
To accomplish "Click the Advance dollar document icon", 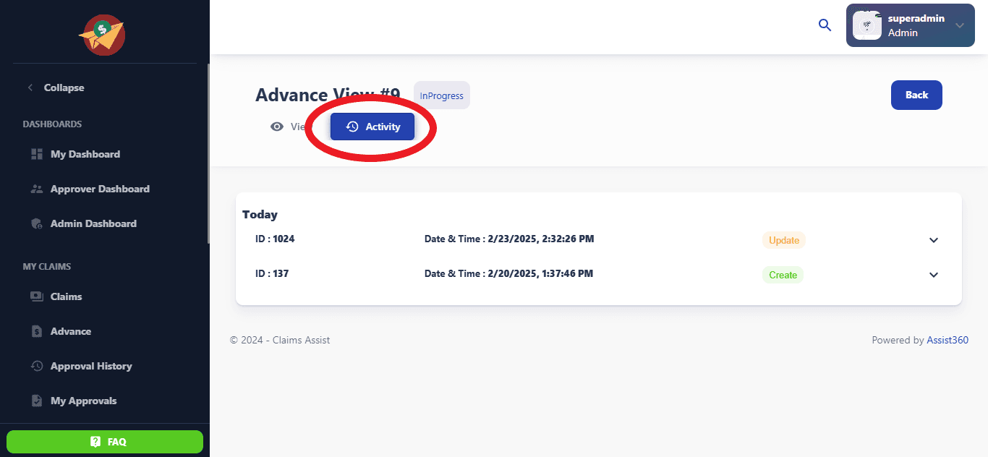I will coord(37,331).
